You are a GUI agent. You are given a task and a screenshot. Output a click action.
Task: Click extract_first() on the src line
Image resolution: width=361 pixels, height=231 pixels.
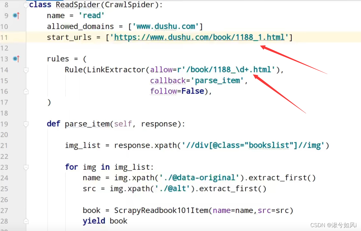click(x=233, y=189)
